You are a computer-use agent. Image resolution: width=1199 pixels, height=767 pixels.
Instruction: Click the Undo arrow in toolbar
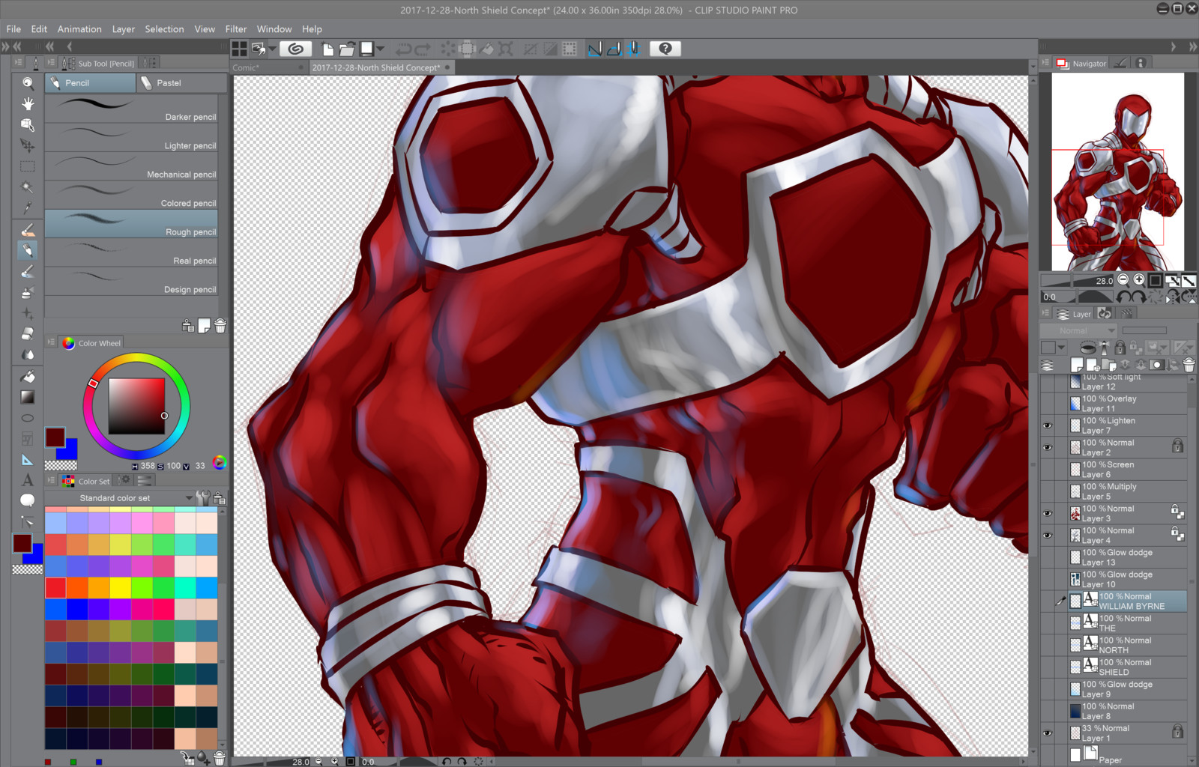(x=403, y=49)
